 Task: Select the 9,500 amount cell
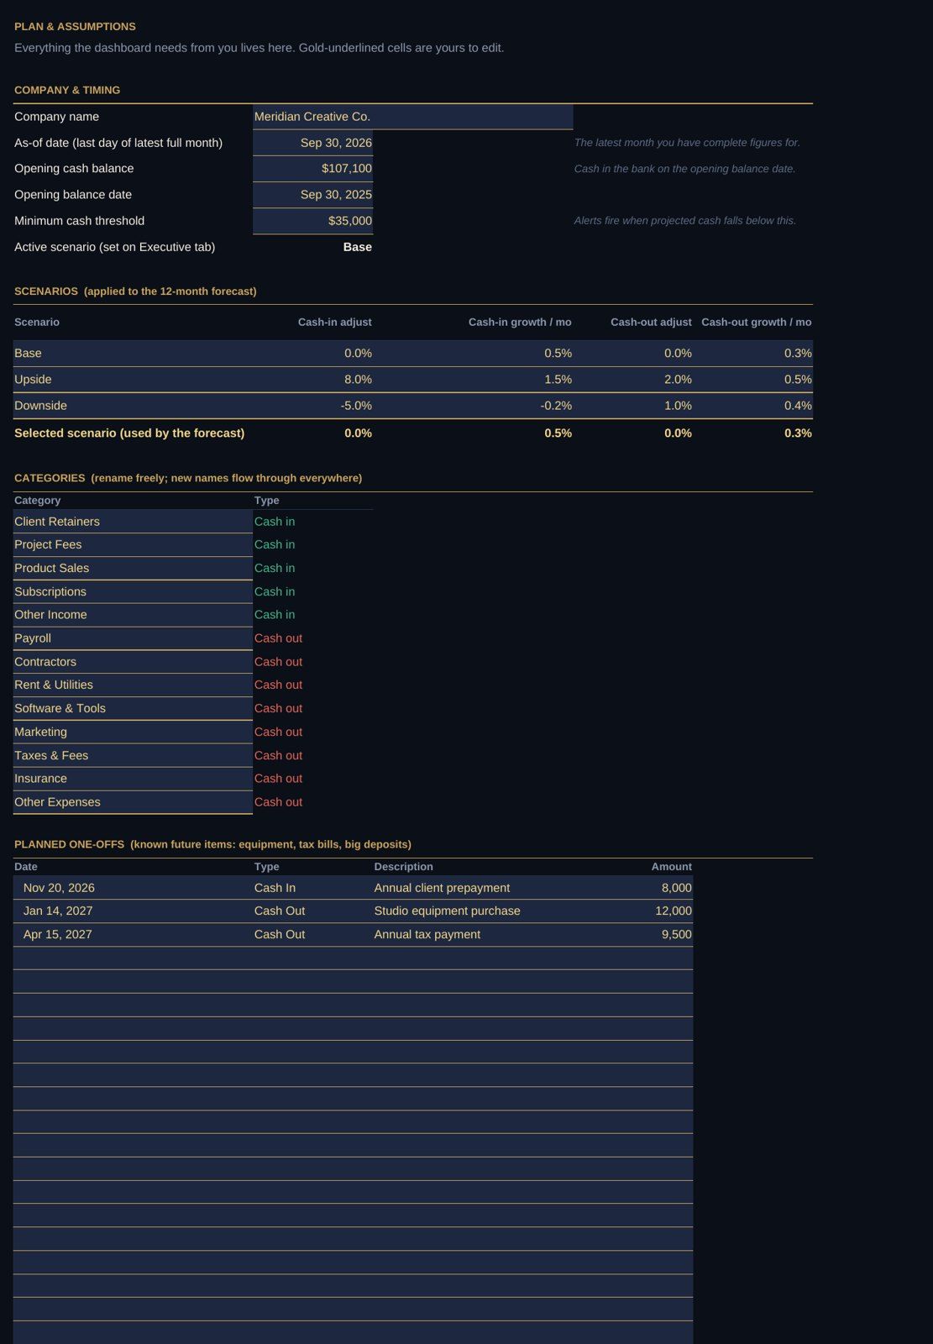pyautogui.click(x=633, y=935)
